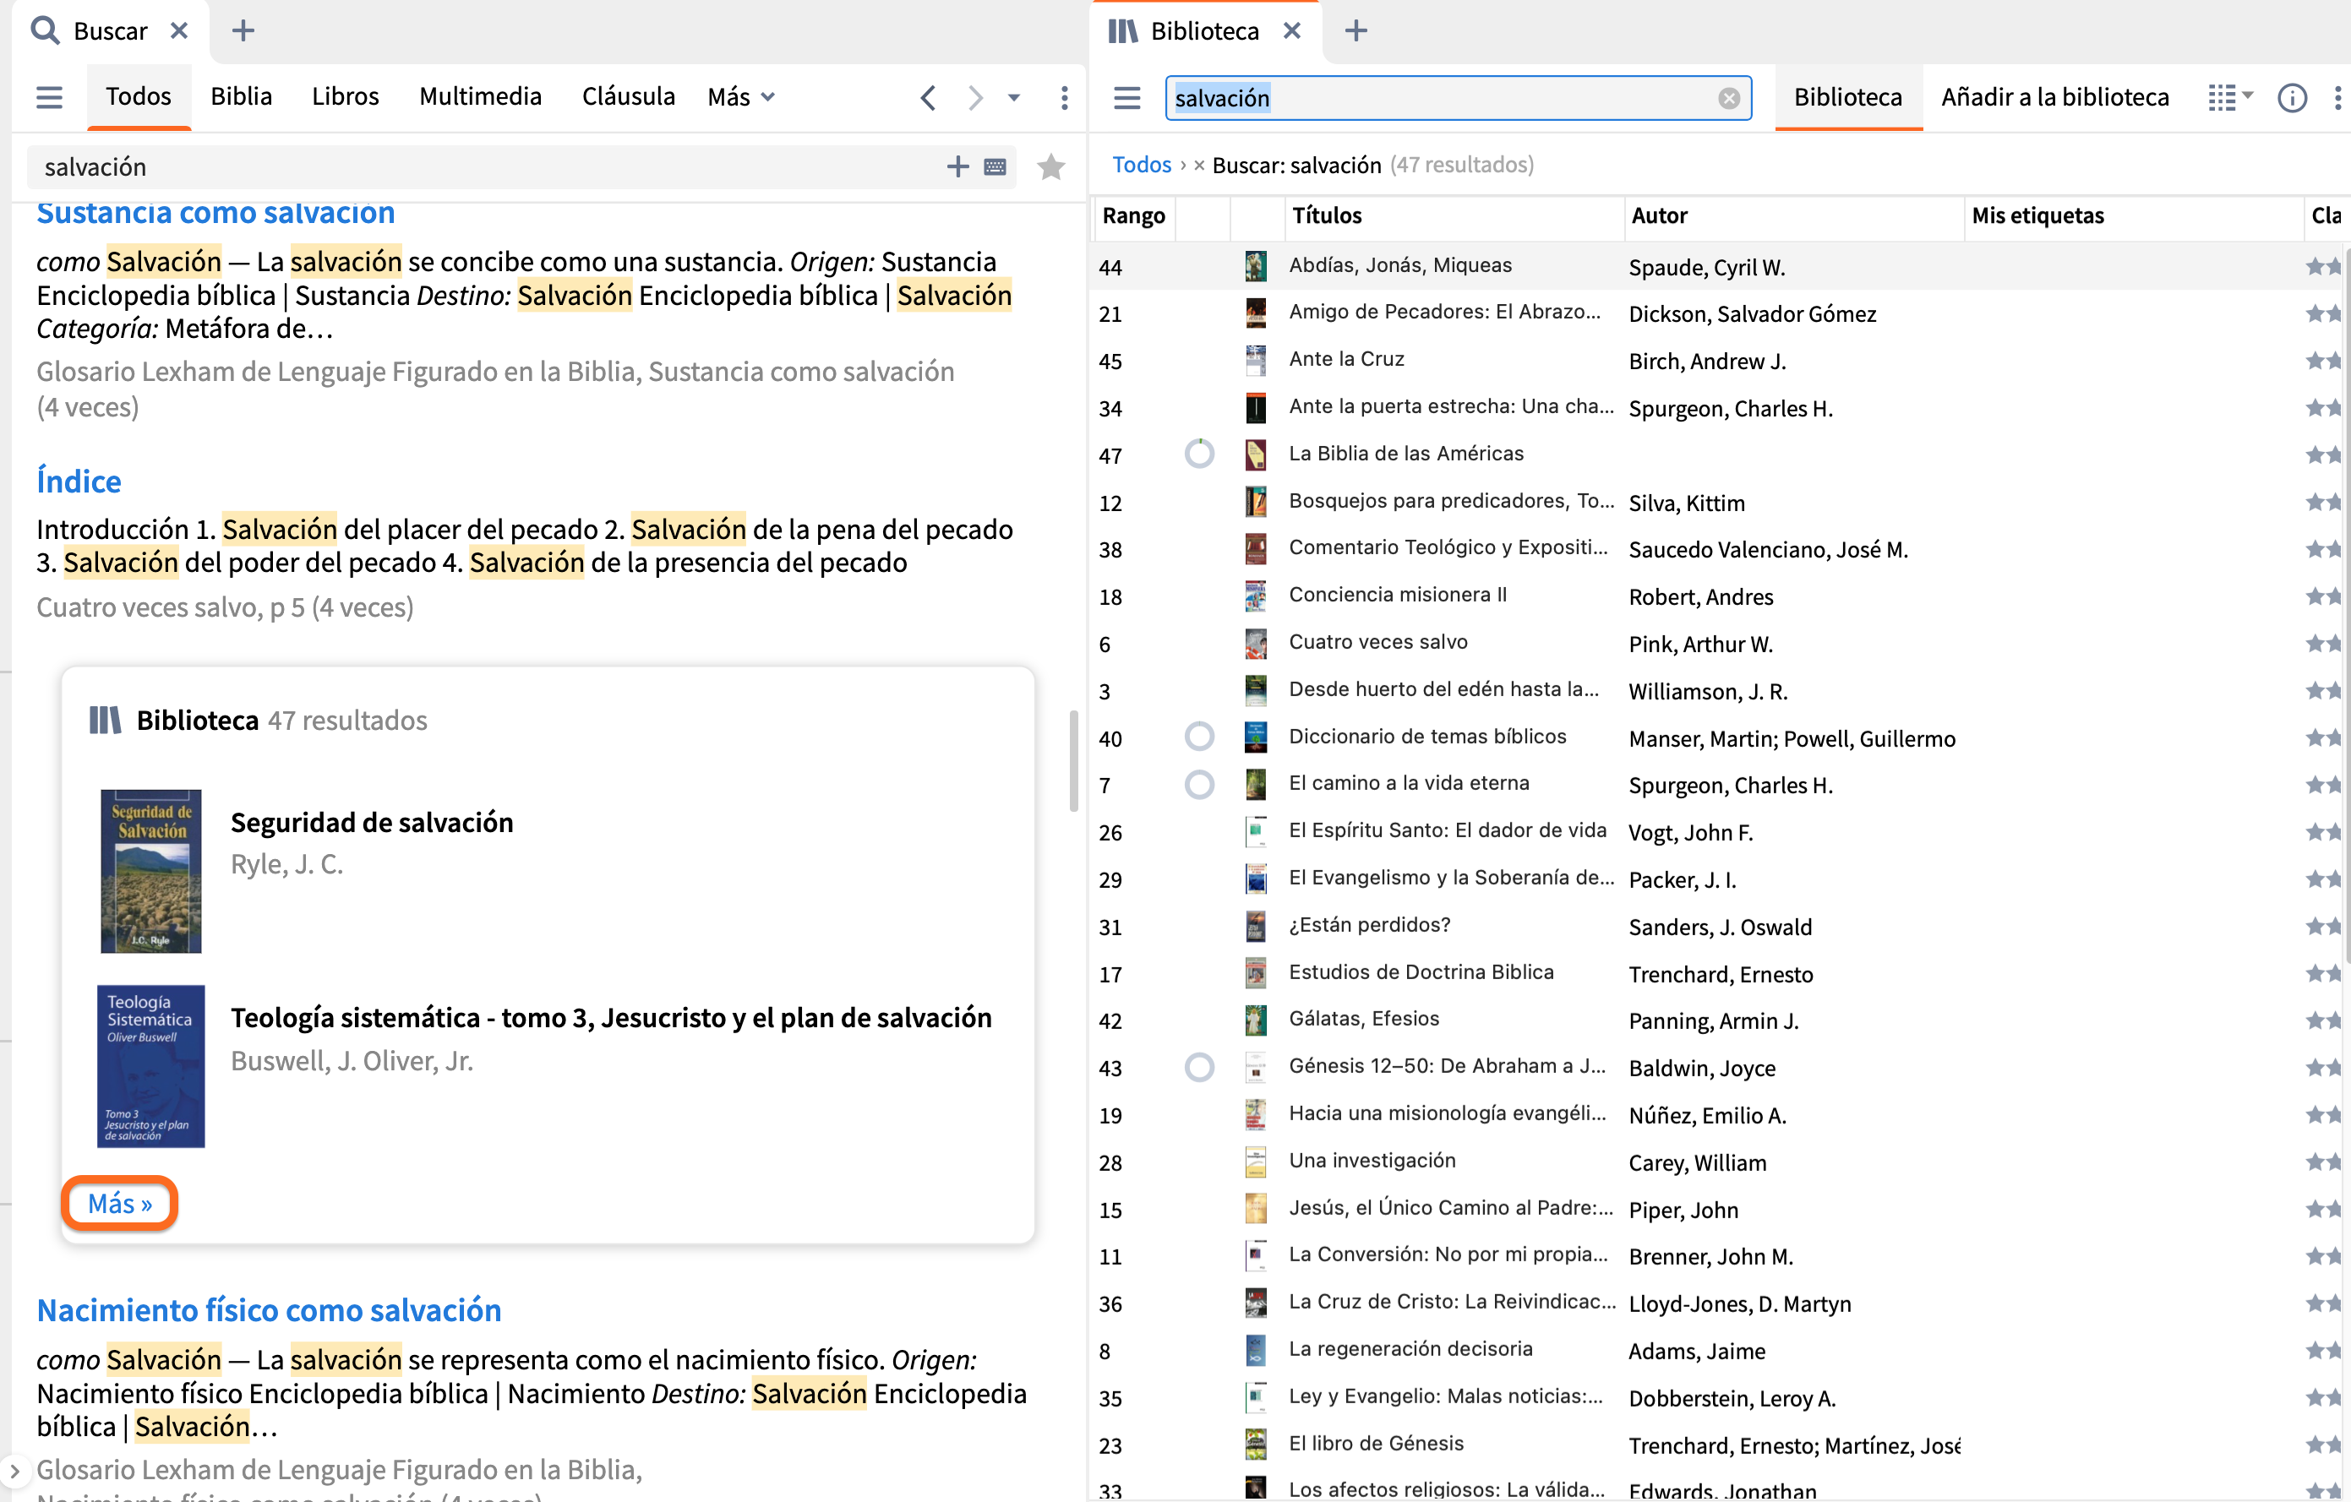Toggle status circle for El camino a la vida eterna
Screen dimensions: 2351x1502
tap(1199, 785)
